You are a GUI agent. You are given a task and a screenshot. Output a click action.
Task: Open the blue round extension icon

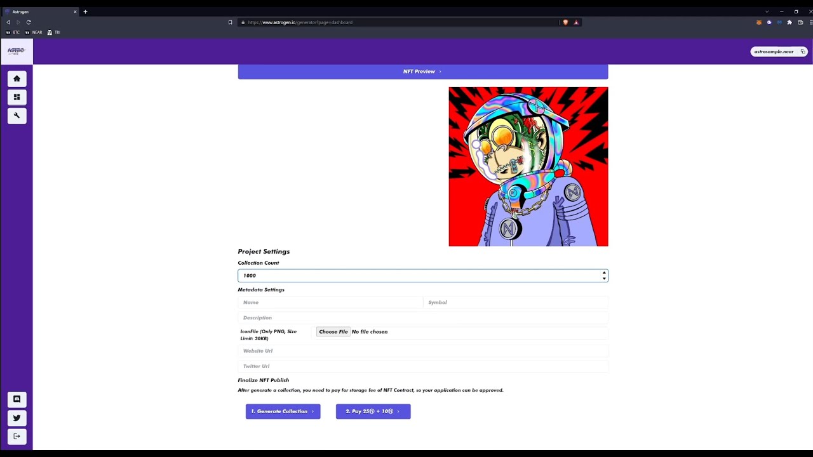[x=769, y=22]
